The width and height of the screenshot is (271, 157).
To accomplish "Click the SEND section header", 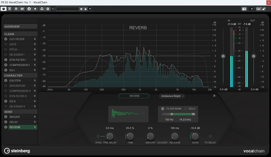I will tap(20, 112).
